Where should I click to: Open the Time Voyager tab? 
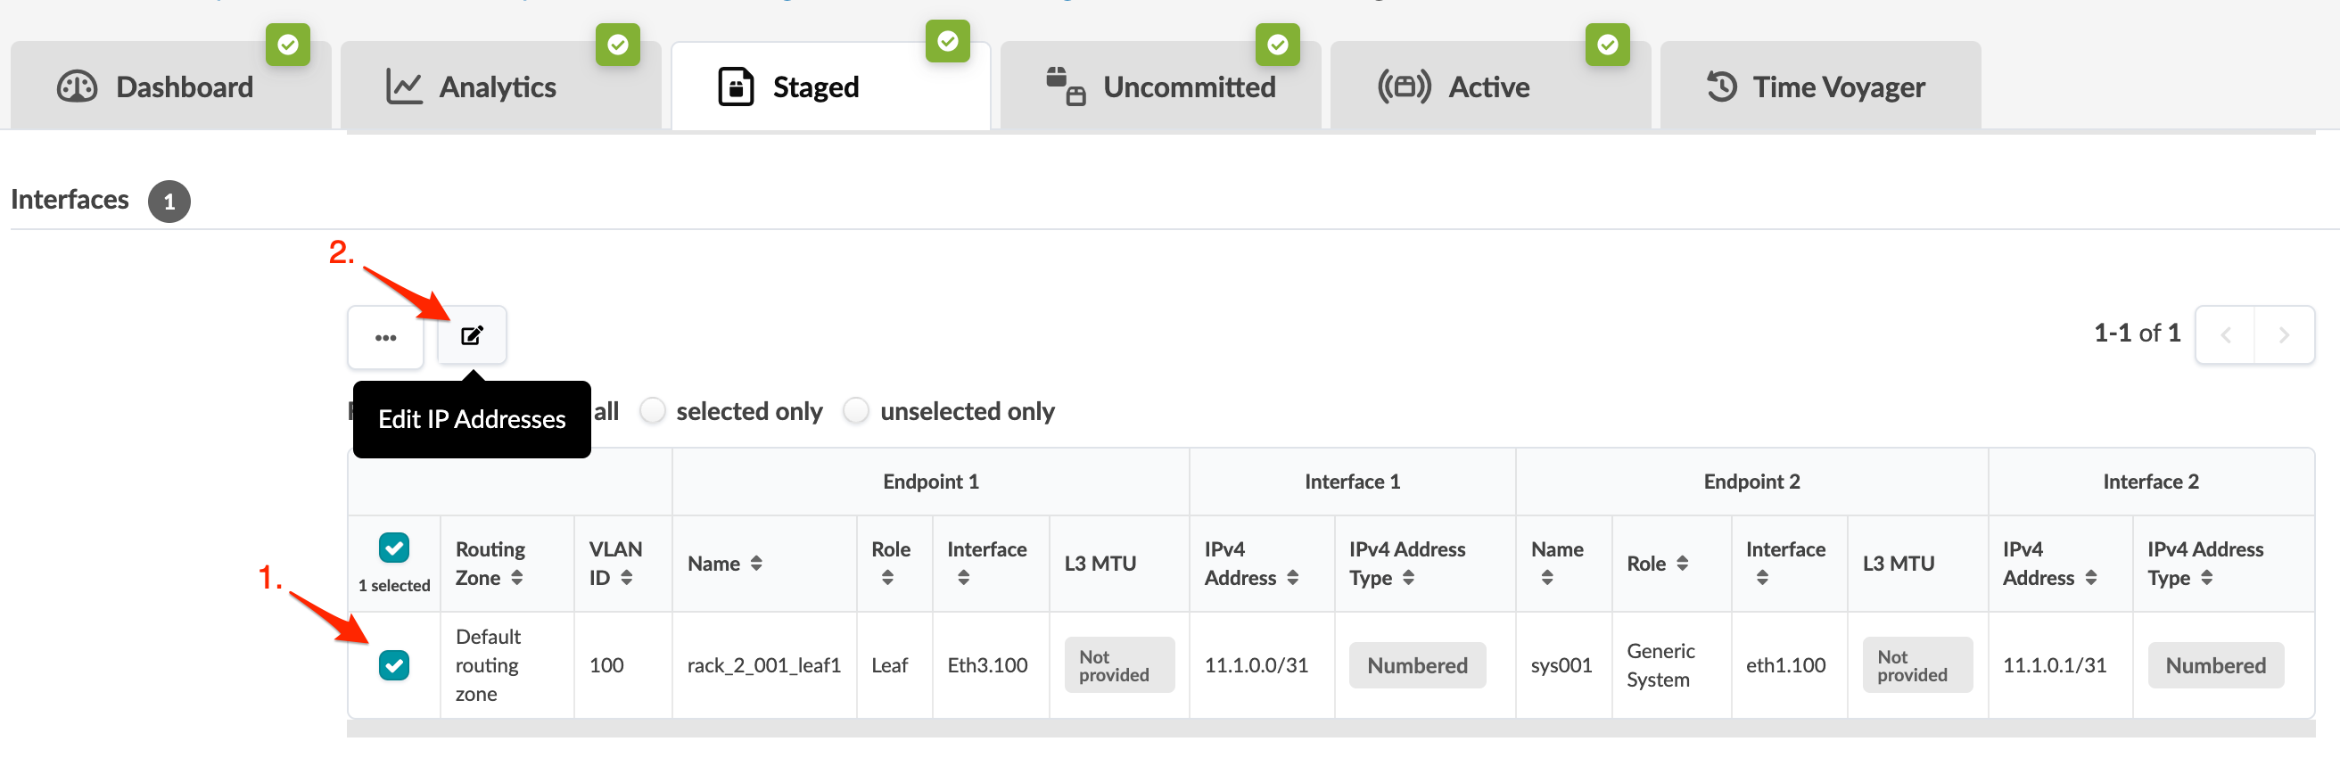coord(1838,87)
